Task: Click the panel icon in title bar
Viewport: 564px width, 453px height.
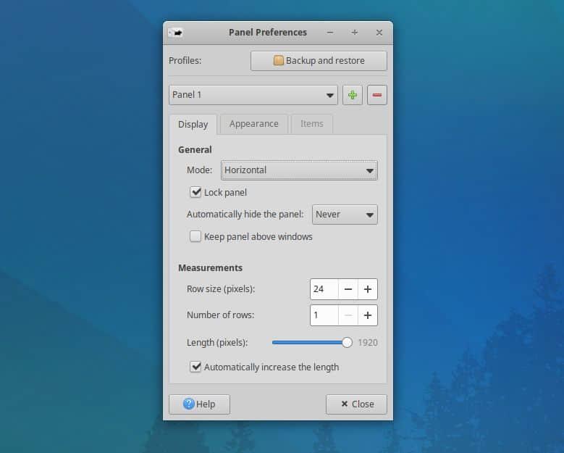Action: (x=174, y=33)
